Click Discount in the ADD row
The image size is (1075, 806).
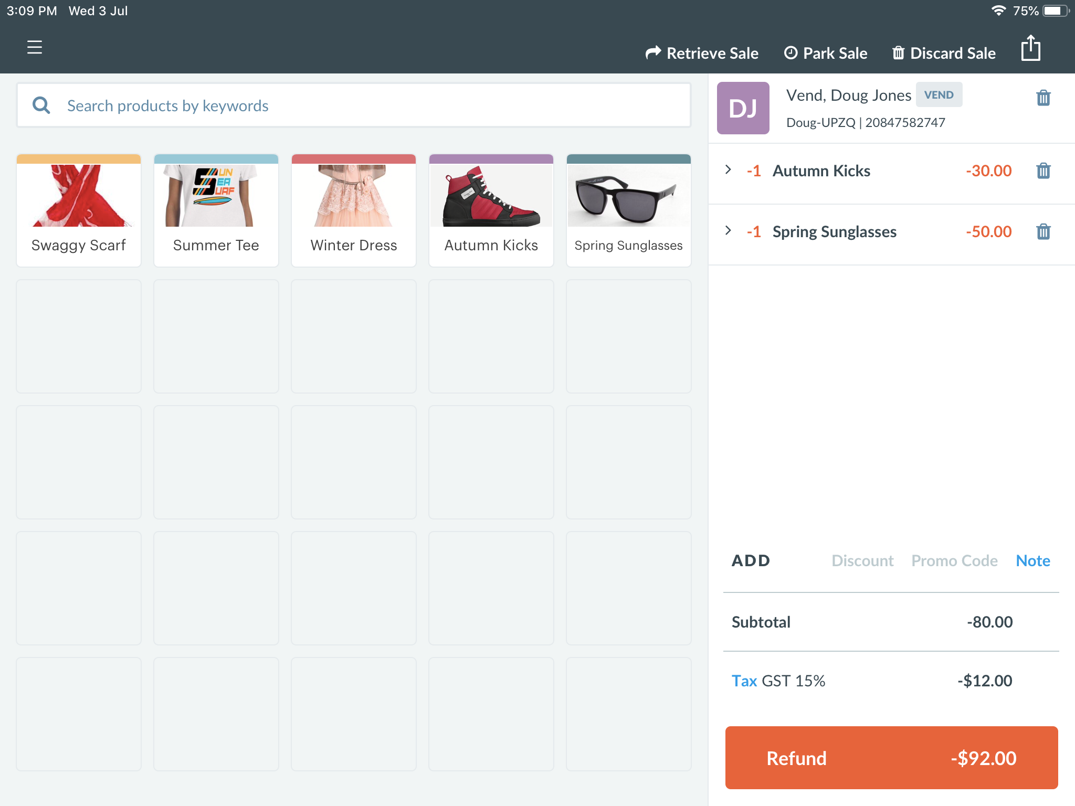tap(862, 560)
